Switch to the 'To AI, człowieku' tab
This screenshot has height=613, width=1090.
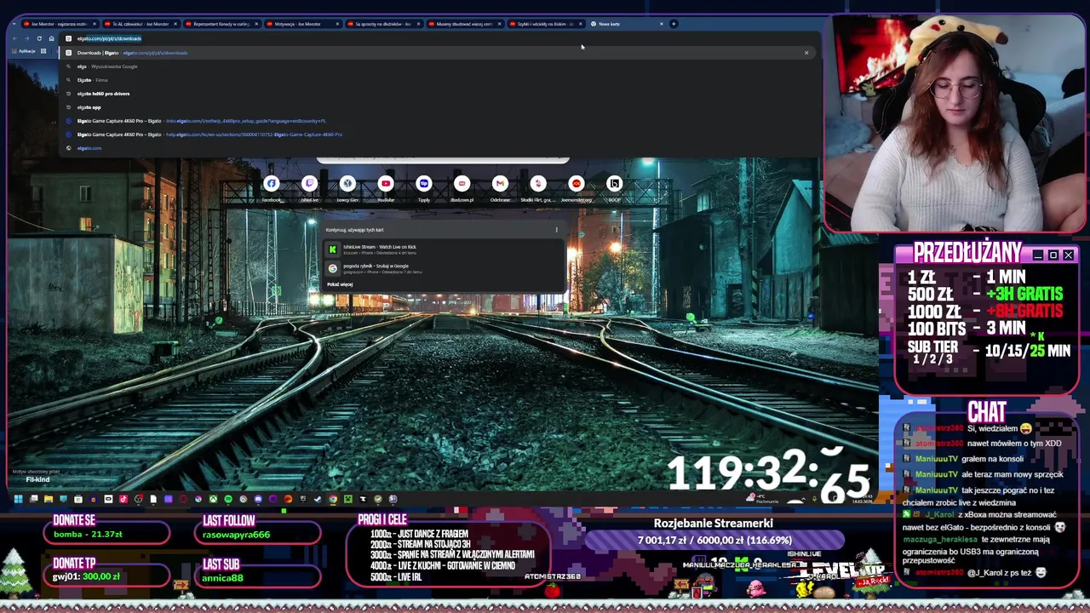click(141, 24)
